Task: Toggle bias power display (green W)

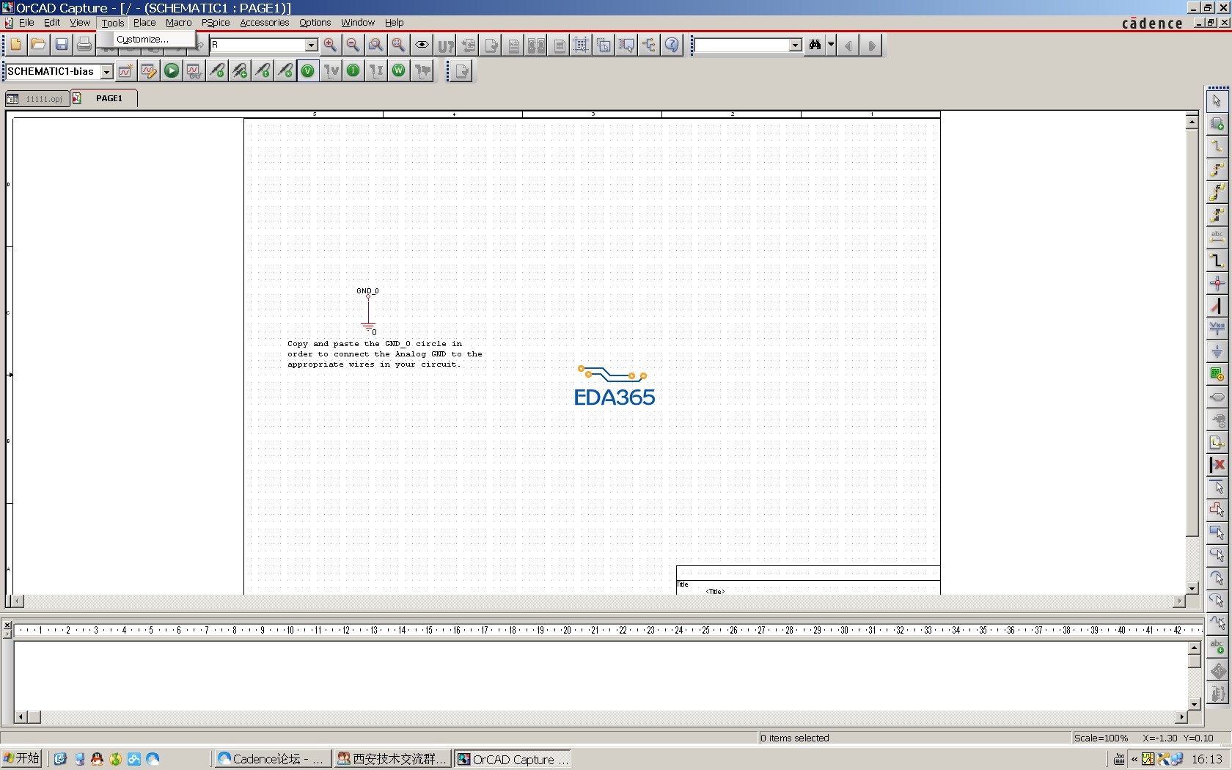Action: [399, 71]
